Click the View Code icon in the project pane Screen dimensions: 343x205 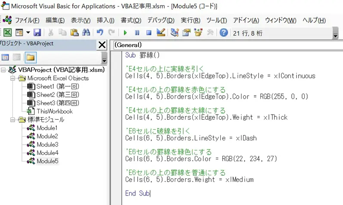point(5,57)
